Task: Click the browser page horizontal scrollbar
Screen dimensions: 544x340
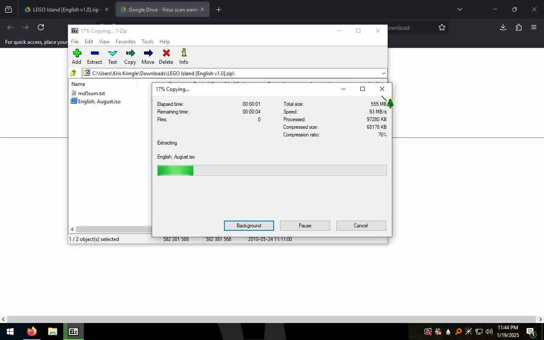Action: tap(272, 320)
